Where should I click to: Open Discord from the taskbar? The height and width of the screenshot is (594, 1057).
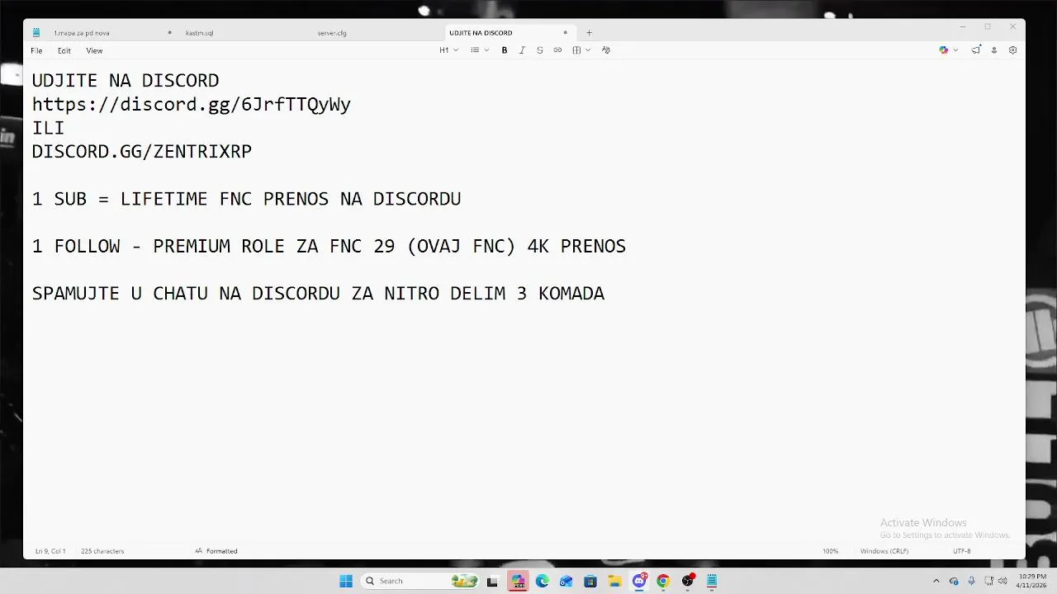coord(639,581)
